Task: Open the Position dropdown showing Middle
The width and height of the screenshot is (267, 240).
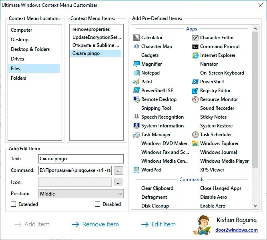Action: (81, 194)
